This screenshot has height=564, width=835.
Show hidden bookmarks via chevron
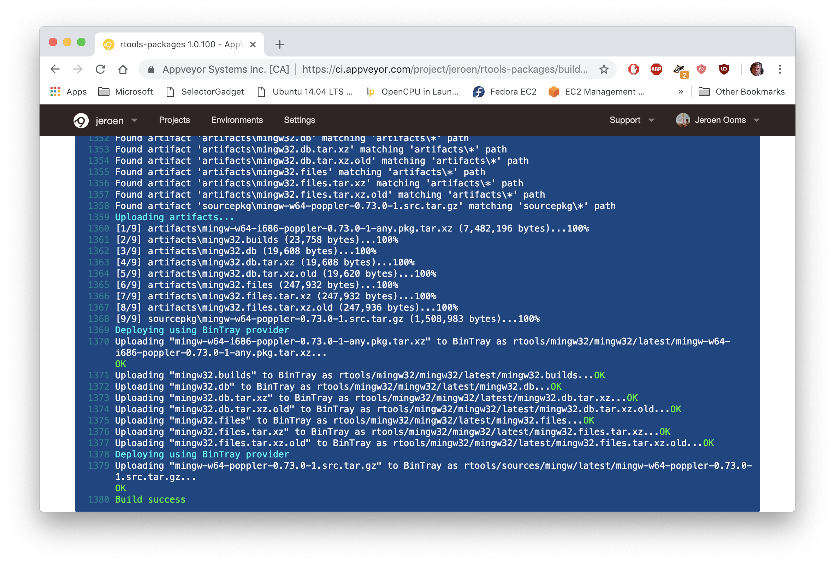click(x=681, y=92)
